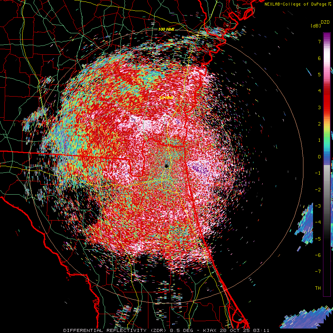Click the 4 dB value on the color scale
This screenshot has width=333, height=333.
319,91
